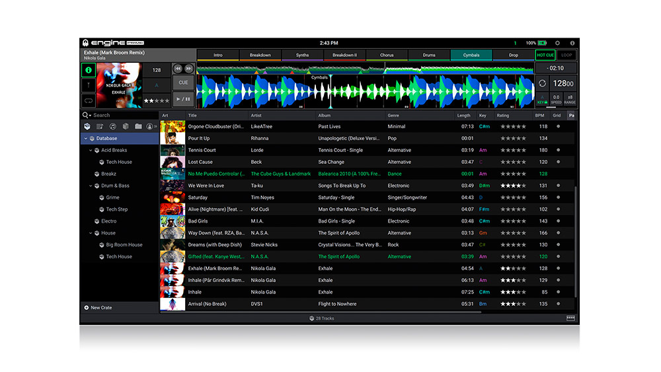Viewport: 661px width, 372px height.
Task: Click the New Crate button
Action: (98, 308)
